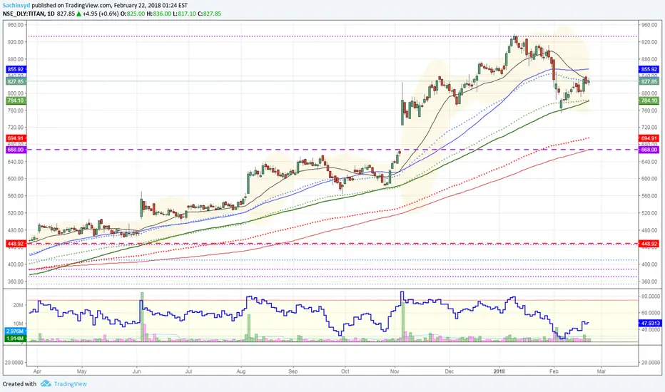The width and height of the screenshot is (665, 392).
Task: Click the O:825.00 open value
Action: [133, 14]
